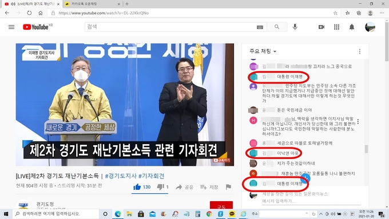Open the video create camera icon
389x219 pixels.
[321, 27]
